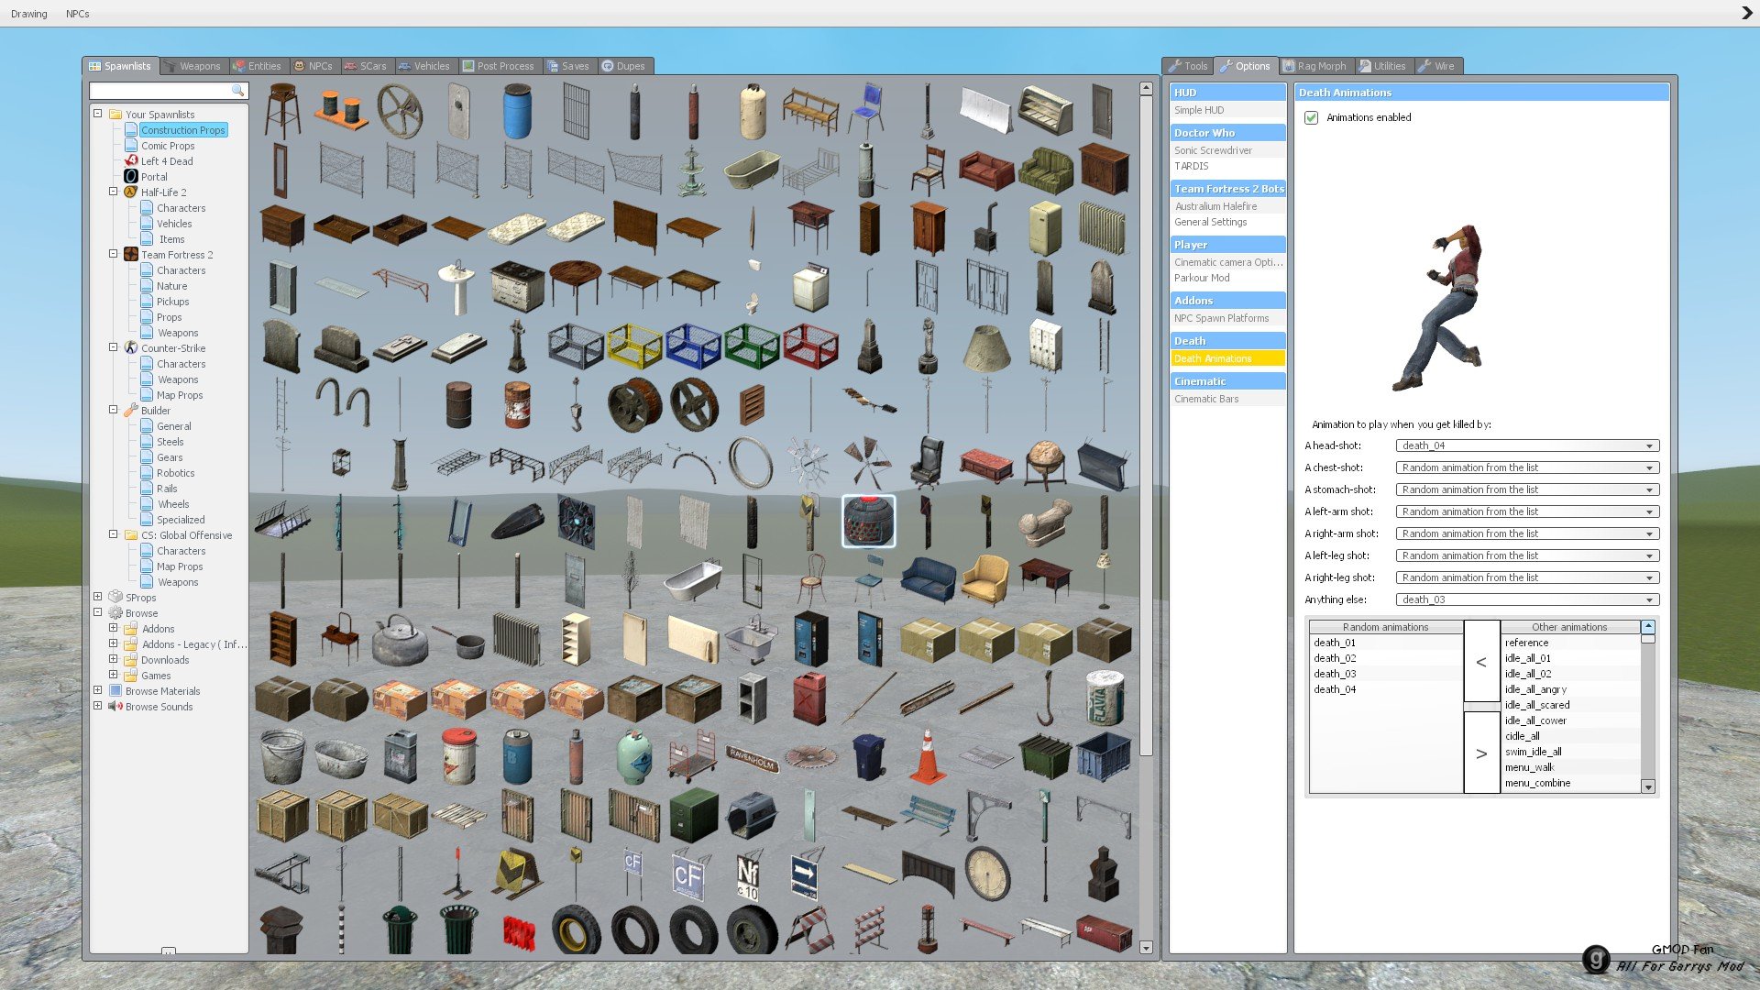Switch to the NPCs spawn tab

313,66
